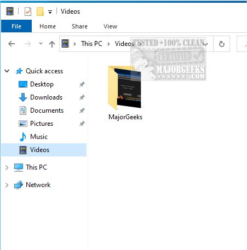
Task: Click the pin icon next to Desktop
Action: pyautogui.click(x=82, y=84)
